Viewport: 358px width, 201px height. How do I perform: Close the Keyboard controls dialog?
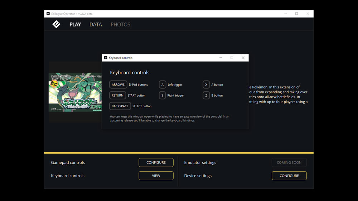pyautogui.click(x=243, y=58)
